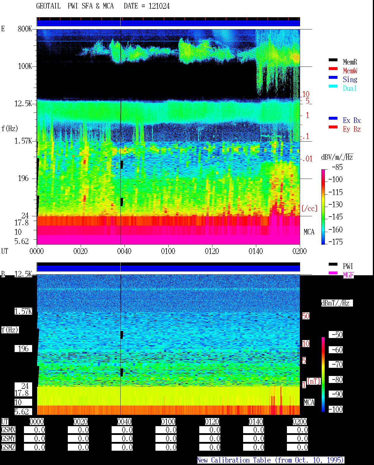The width and height of the screenshot is (374, 465).
Task: Click the red 50 nT scale mark
Action: (306, 316)
